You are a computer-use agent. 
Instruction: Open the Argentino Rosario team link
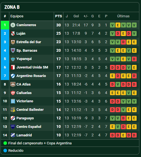(x=31, y=76)
